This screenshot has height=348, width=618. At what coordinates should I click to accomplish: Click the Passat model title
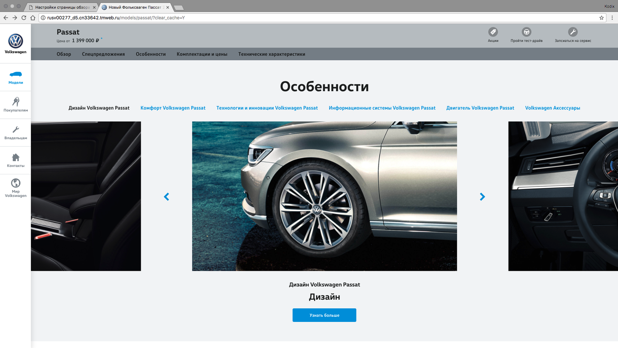(68, 32)
